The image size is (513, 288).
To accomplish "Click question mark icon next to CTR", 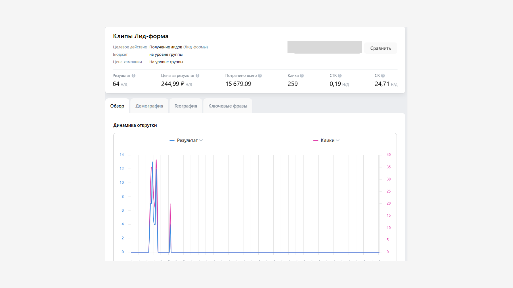I will coord(340,76).
